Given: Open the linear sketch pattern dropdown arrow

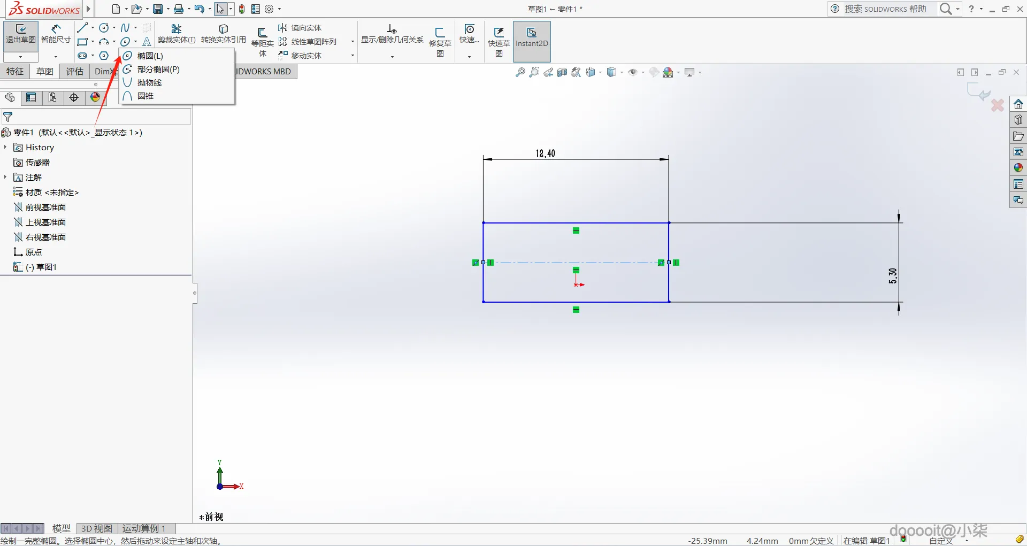Looking at the screenshot, I should [352, 42].
